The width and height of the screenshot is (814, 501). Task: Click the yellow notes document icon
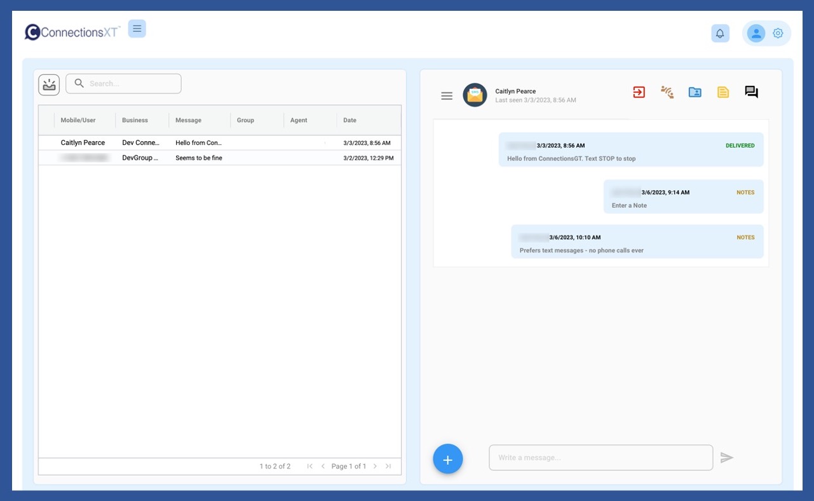tap(722, 92)
